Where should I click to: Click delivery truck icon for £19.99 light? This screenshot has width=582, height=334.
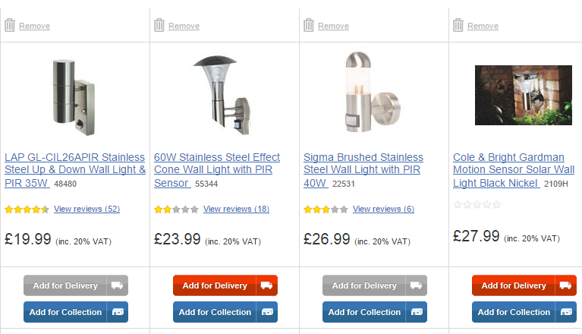[118, 285]
